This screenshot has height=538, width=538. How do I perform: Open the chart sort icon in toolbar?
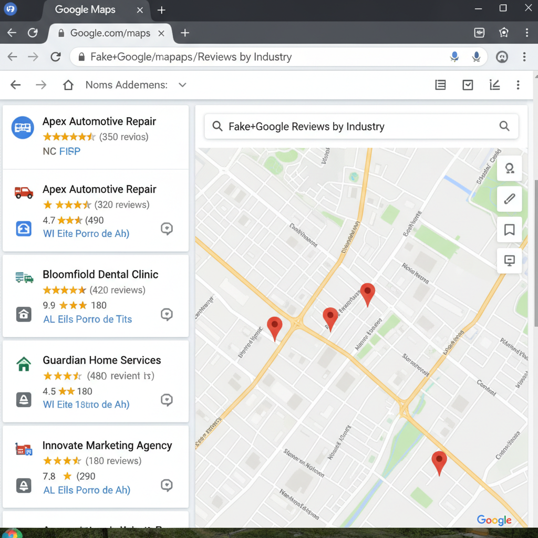pyautogui.click(x=494, y=85)
